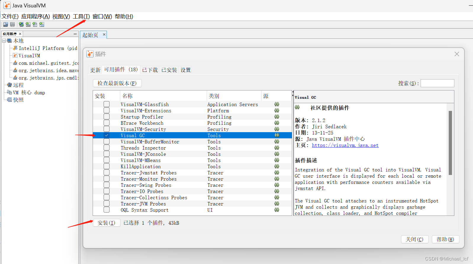Click the 插件 dialog logo icon
Viewport: 473px width, 264px height.
click(x=90, y=54)
